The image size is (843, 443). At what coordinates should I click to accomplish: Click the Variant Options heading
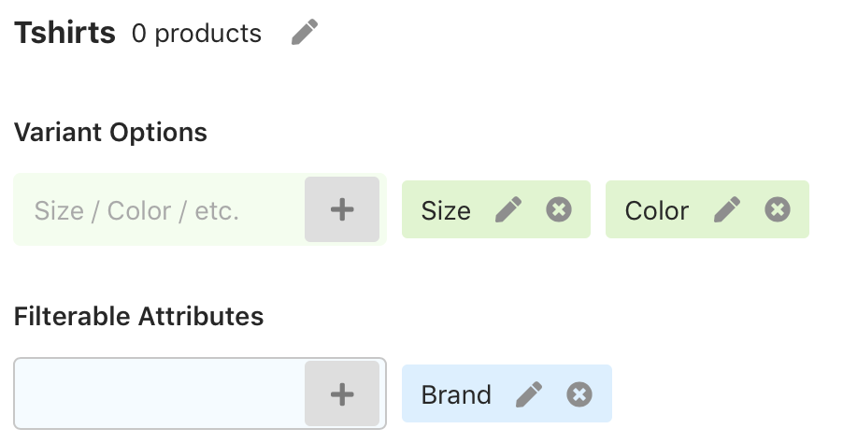click(x=110, y=133)
